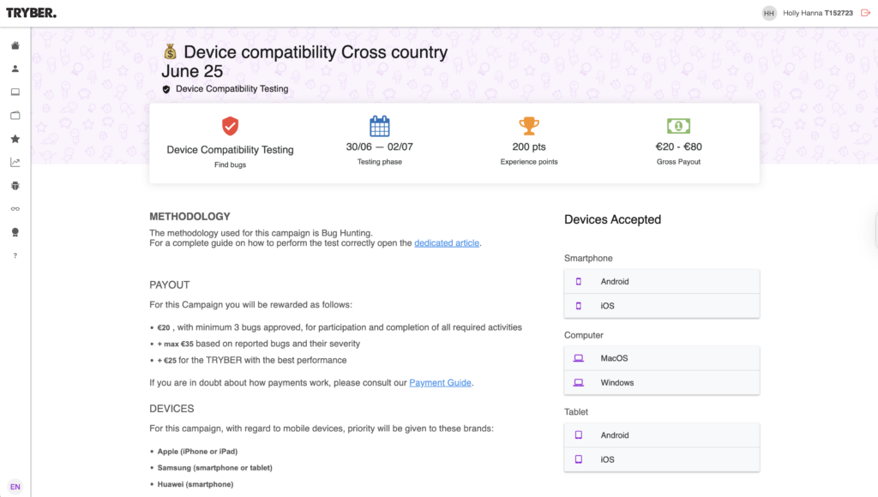Open the profile person icon in sidebar

click(x=15, y=69)
